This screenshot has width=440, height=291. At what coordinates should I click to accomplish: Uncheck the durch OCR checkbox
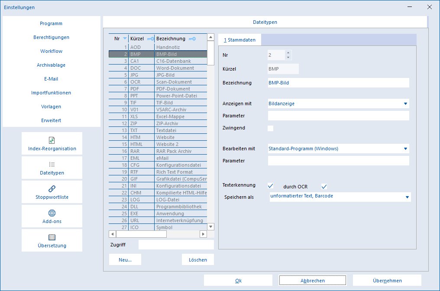324,187
